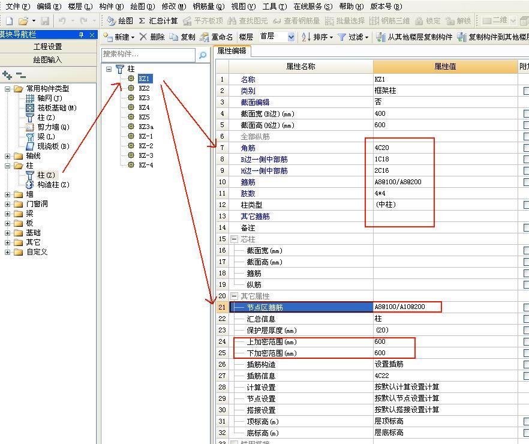Click the expand-all plus icon in navigation

tap(7, 75)
